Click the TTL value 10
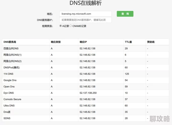 click(x=126, y=93)
